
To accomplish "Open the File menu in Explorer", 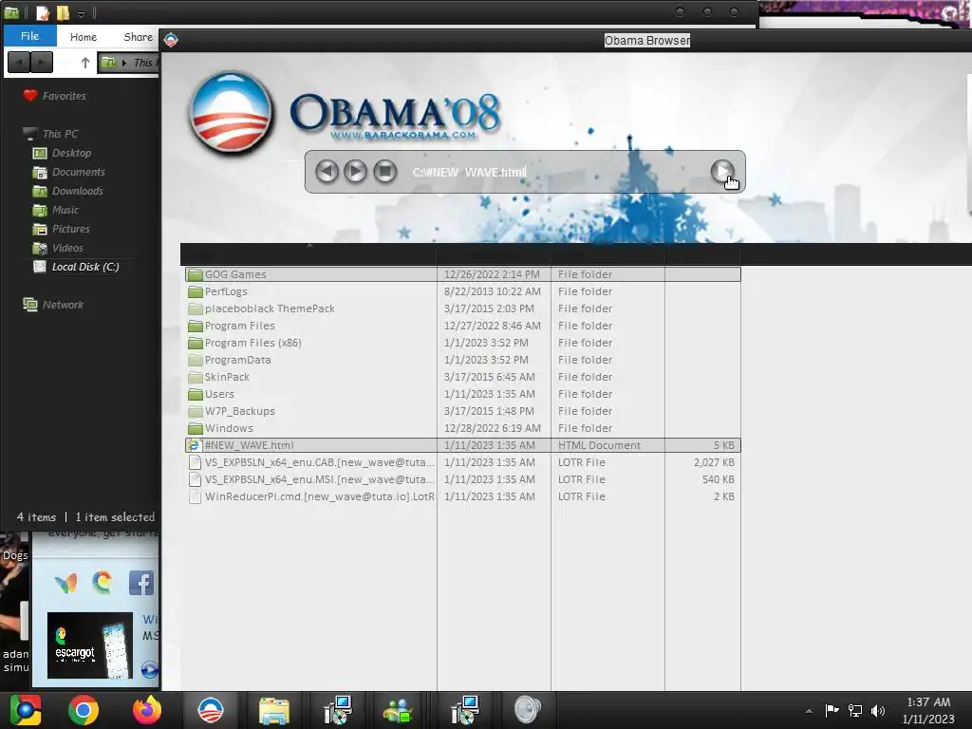I will tap(29, 36).
